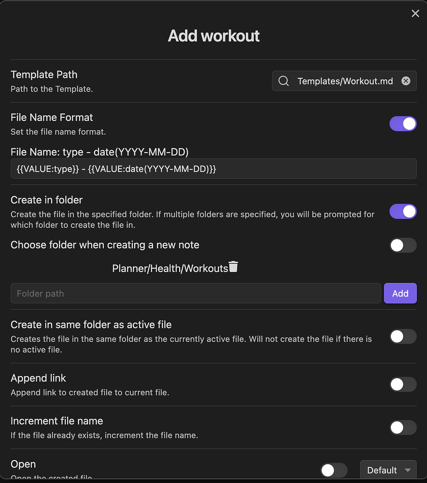
Task: Open the Default dropdown for Open setting
Action: click(x=388, y=469)
